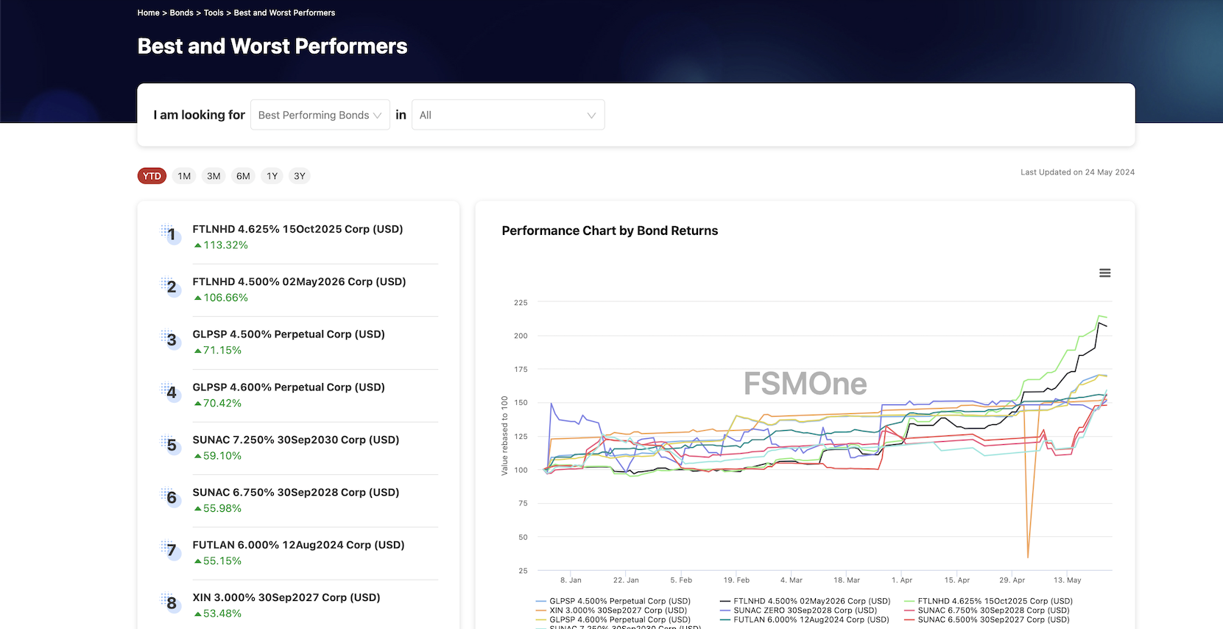
Task: Toggle XIN 3.000% 30Sep2027 series in legend
Action: click(x=612, y=610)
